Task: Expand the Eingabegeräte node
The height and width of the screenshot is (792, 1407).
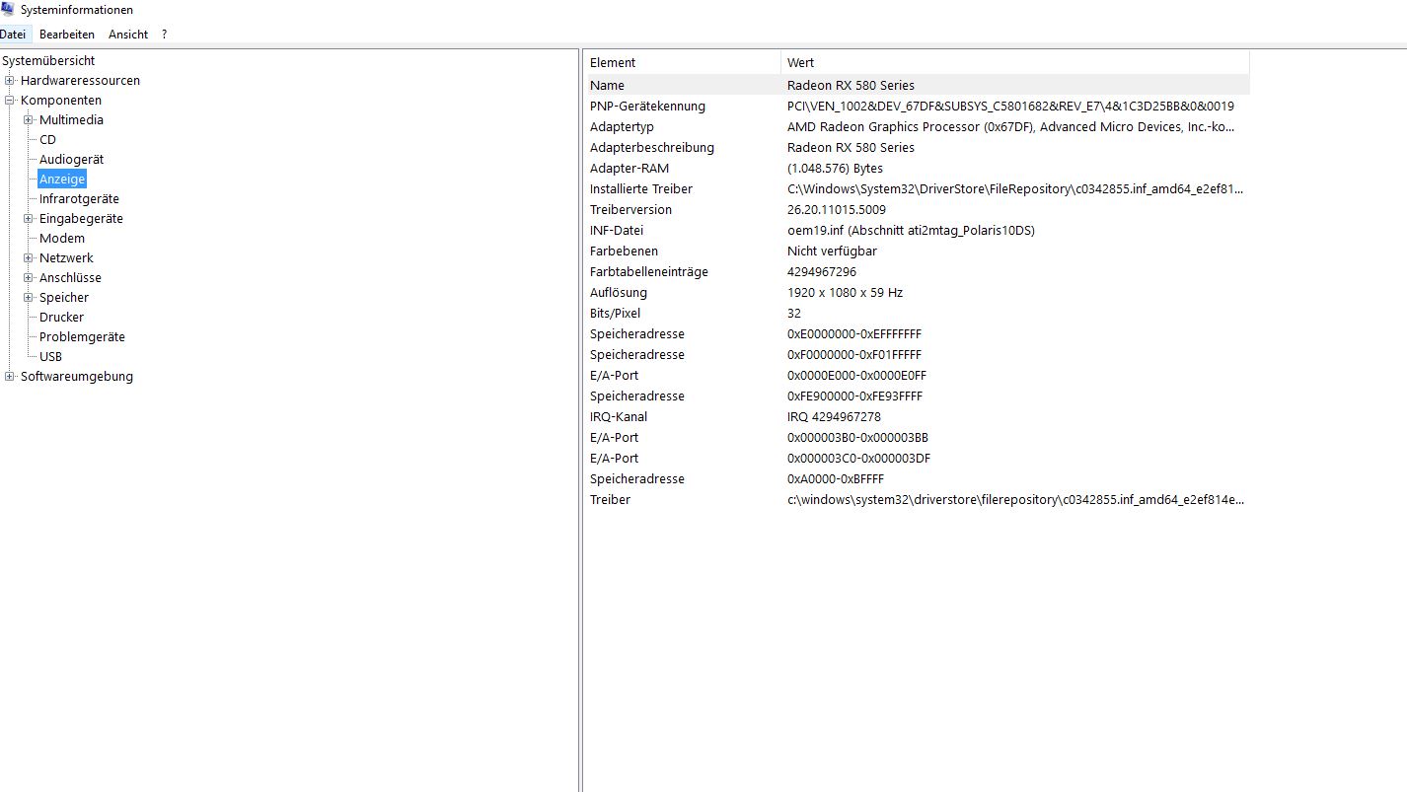Action: pyautogui.click(x=29, y=219)
